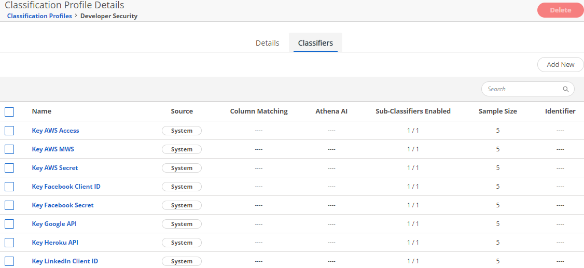
Task: Open the Key Facebook Secret classifier
Action: click(63, 205)
